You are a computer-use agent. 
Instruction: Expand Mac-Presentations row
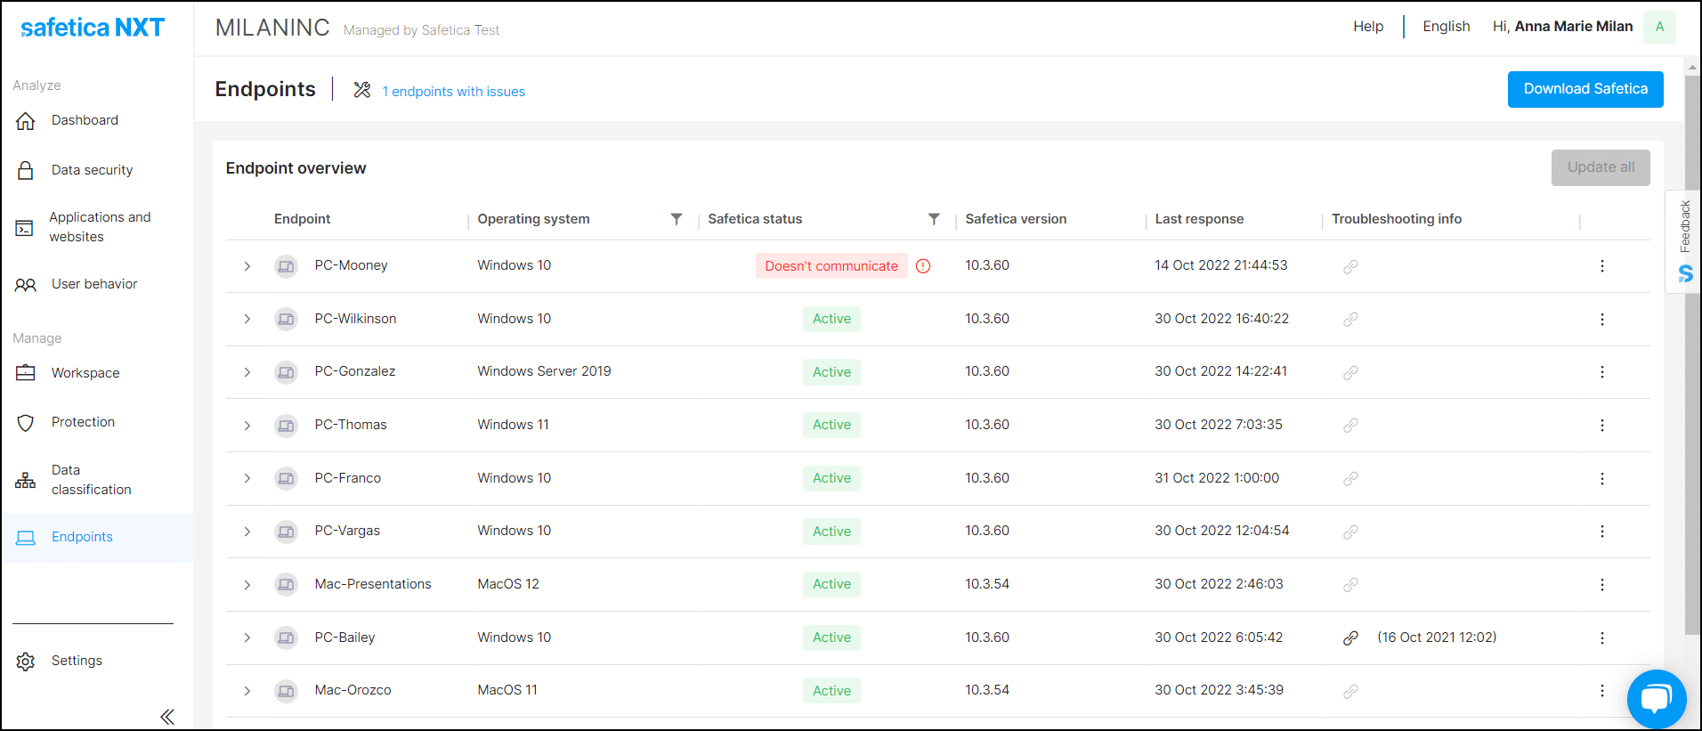(x=247, y=585)
